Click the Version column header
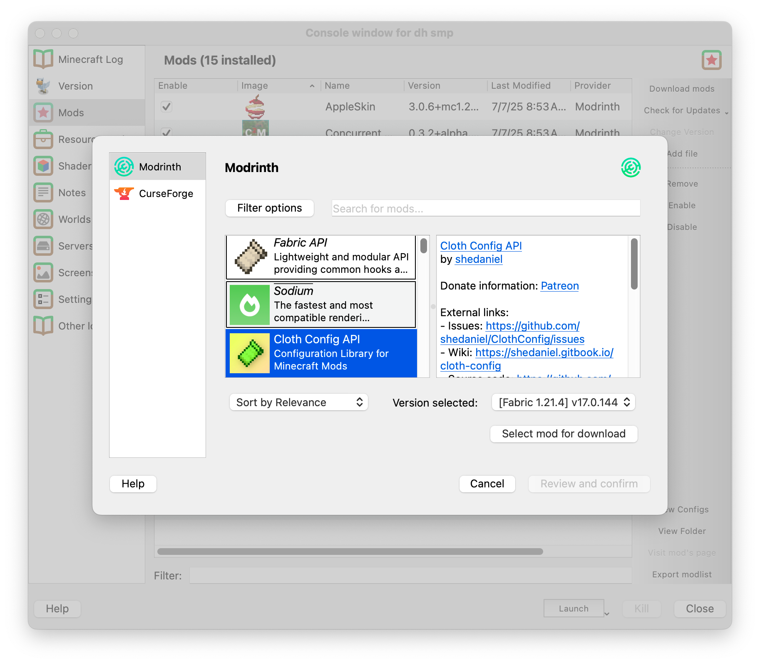This screenshot has height=664, width=760. 445,85
